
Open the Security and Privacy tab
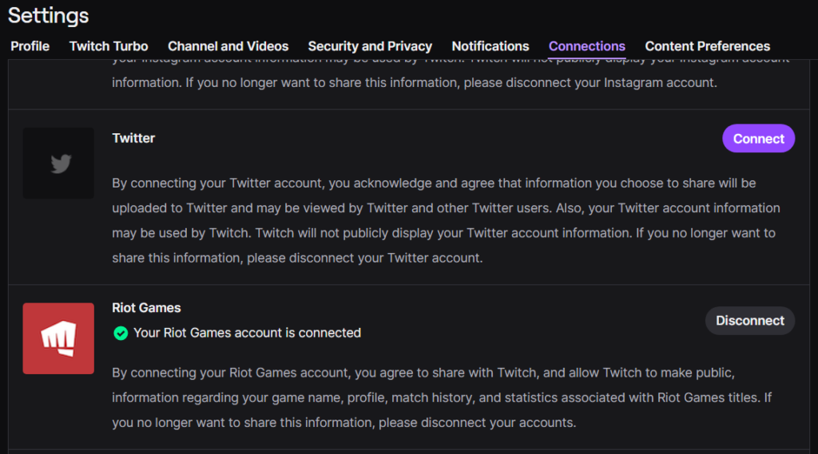370,46
